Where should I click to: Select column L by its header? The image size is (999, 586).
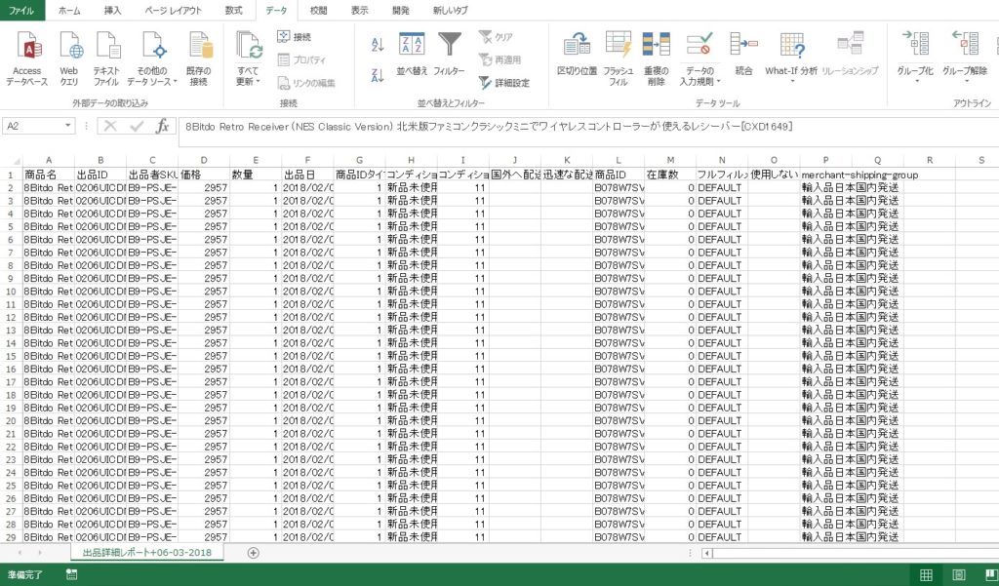pos(618,161)
